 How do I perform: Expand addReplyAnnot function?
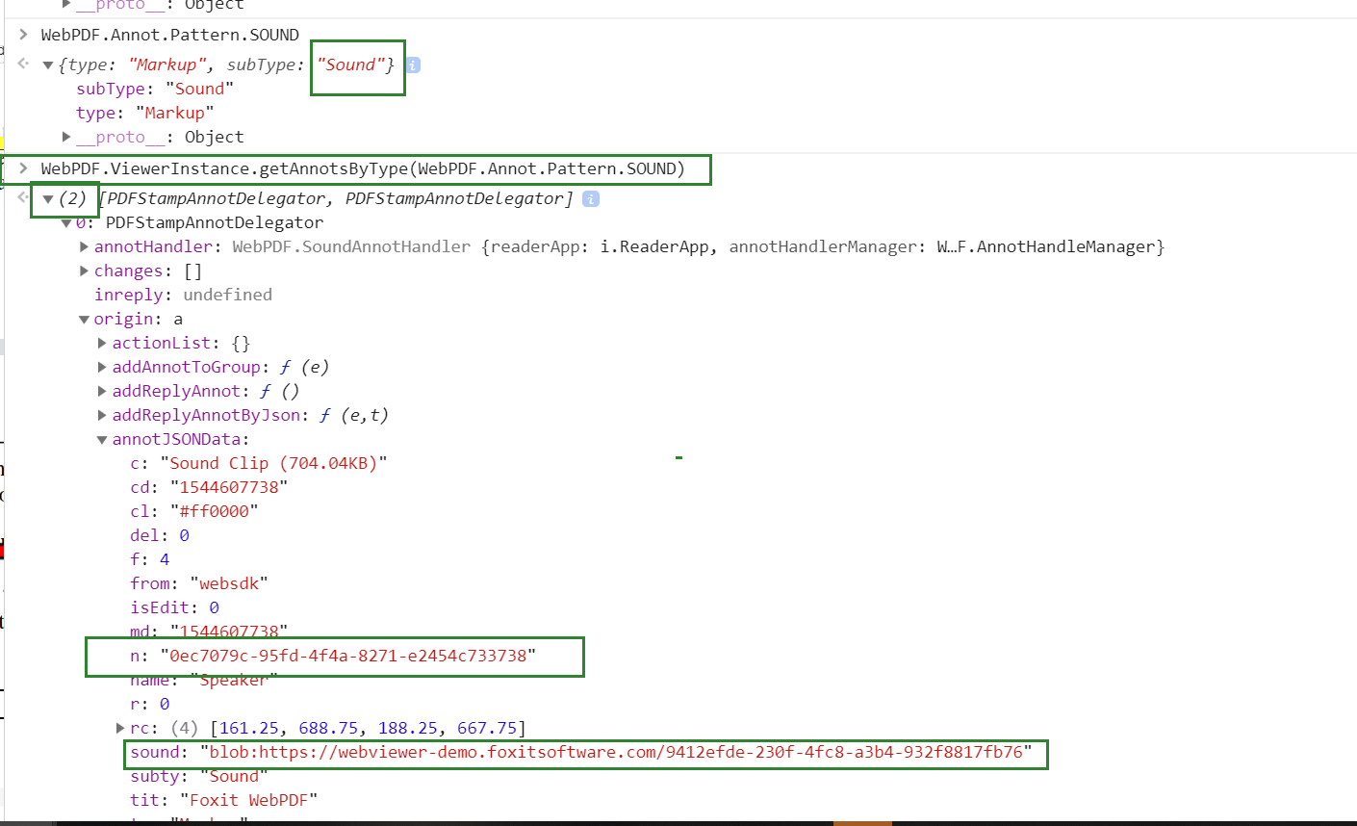pos(103,391)
